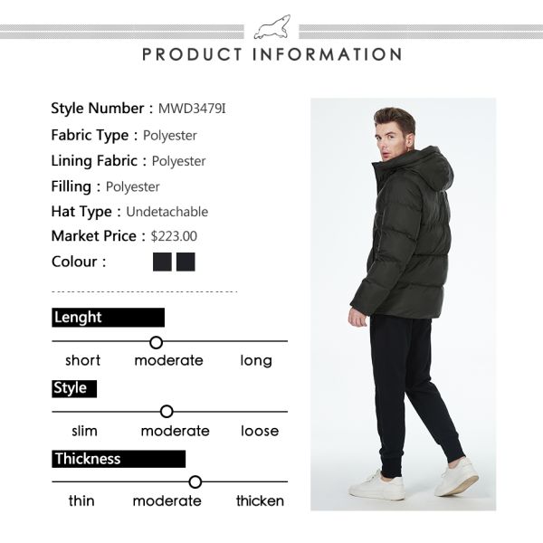Click the Lenght black label bar

tap(108, 318)
